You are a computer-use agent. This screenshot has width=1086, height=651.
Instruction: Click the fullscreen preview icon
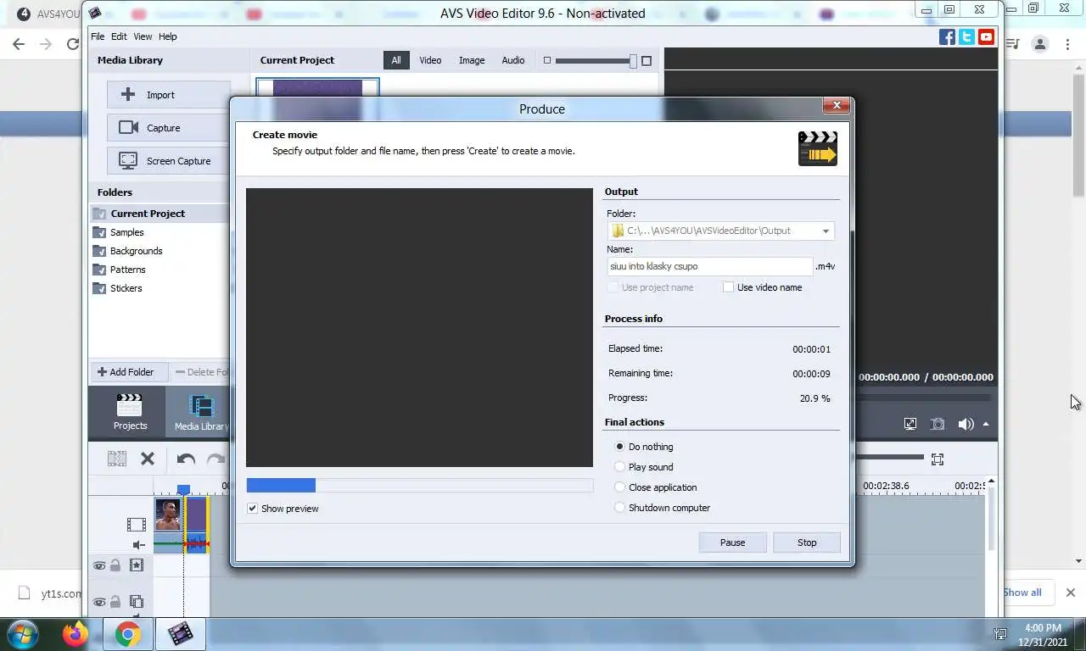point(910,424)
